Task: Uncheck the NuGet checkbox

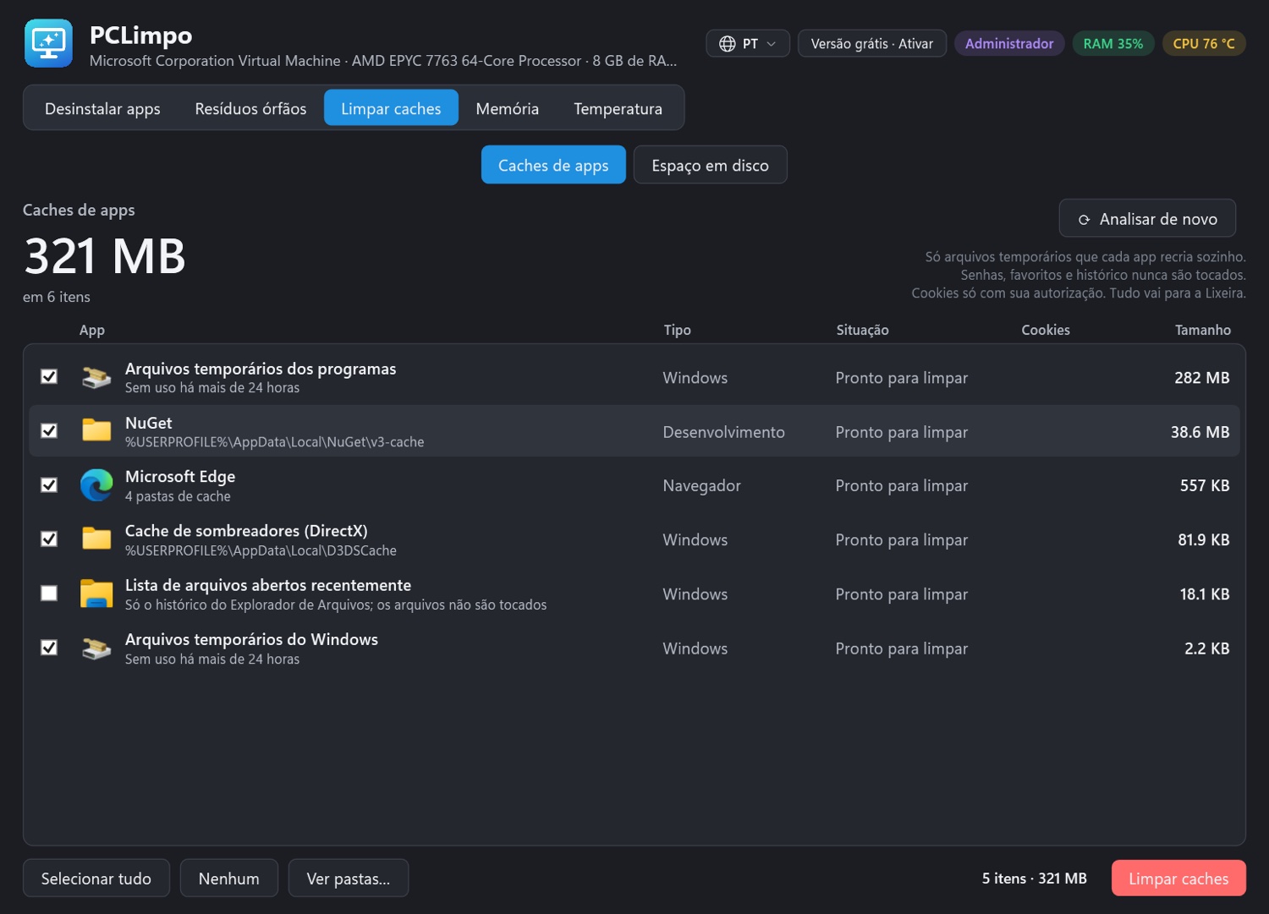Action: [x=49, y=430]
